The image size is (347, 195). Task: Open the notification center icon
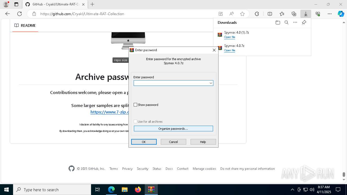coord(338,190)
